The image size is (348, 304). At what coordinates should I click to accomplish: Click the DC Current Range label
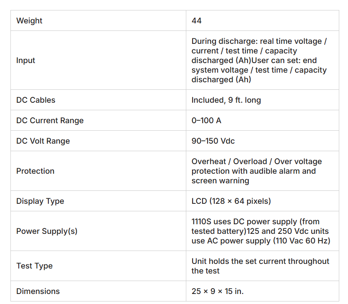(x=50, y=120)
